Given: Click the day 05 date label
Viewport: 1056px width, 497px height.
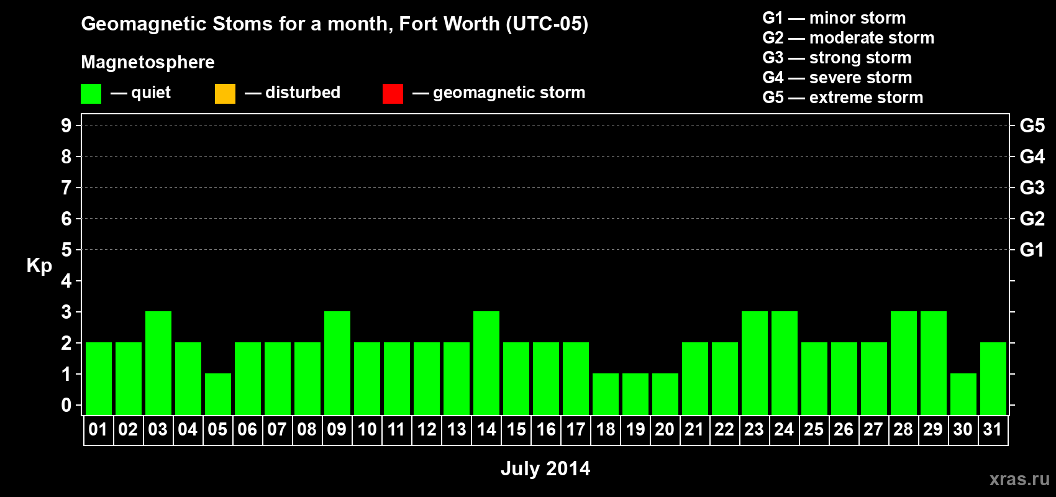Looking at the screenshot, I should [217, 429].
